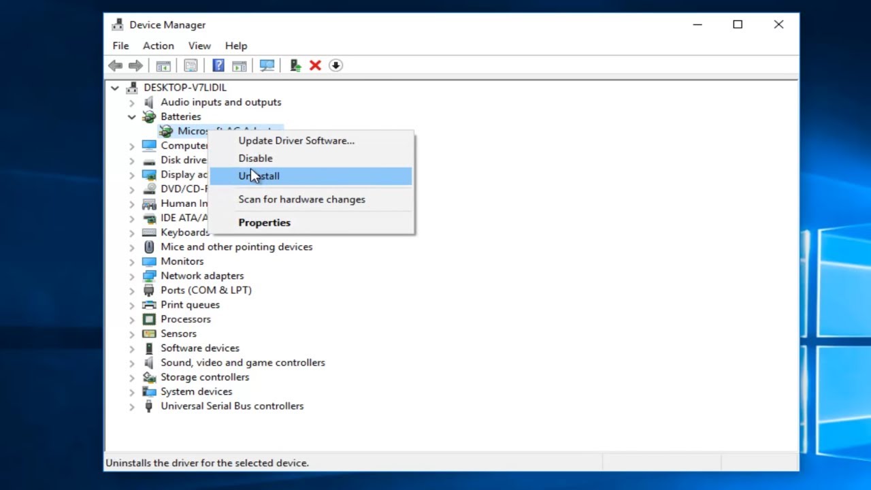Screen dimensions: 871x490
Task: Expand the System devices category
Action: (x=131, y=392)
